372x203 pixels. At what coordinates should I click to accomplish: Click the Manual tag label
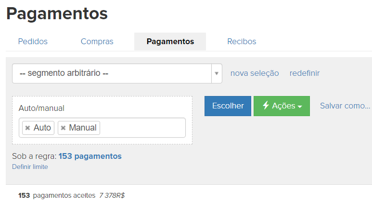[x=83, y=128]
